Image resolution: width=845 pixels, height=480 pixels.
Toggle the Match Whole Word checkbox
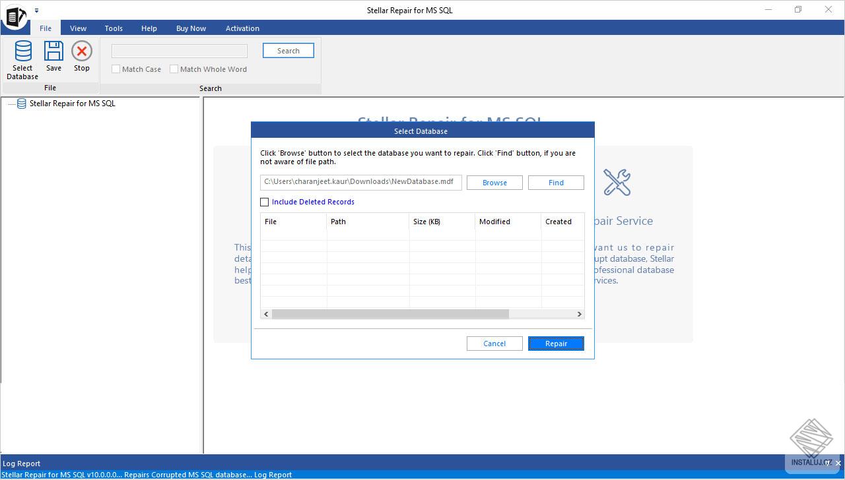(x=174, y=69)
